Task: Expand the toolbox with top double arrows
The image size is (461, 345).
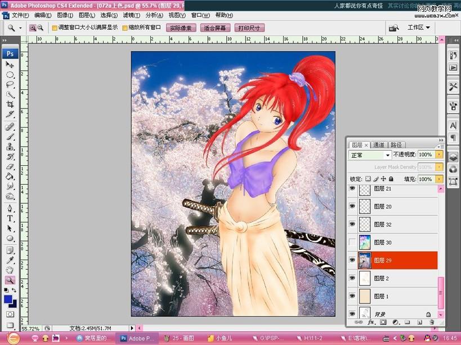Action: point(5,40)
